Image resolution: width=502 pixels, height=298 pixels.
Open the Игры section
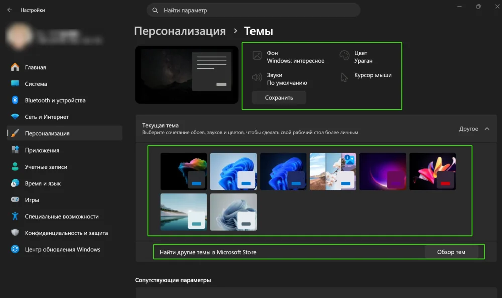click(64, 200)
